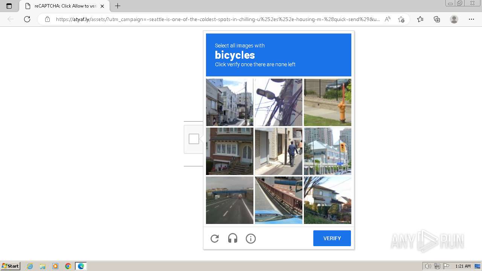Open Collections panel in Edge
This screenshot has height=271, width=482.
click(437, 19)
